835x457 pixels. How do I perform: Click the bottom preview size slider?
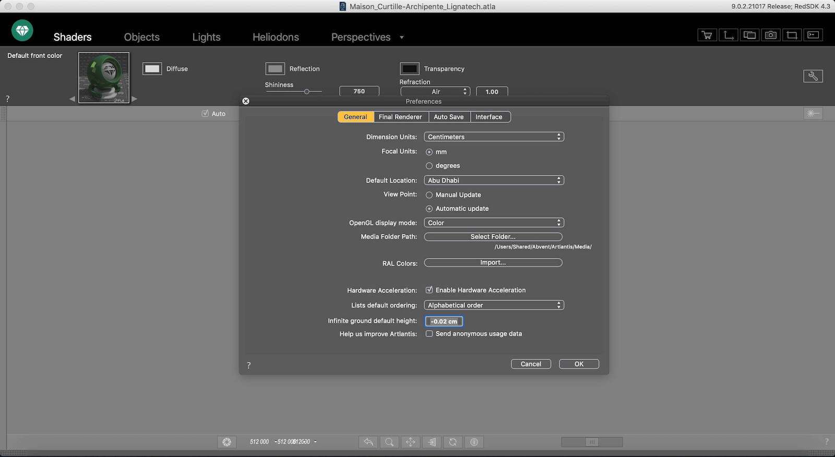click(x=592, y=442)
